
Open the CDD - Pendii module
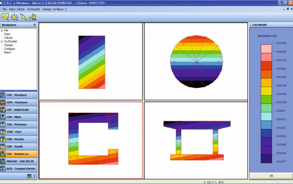[x=18, y=147]
